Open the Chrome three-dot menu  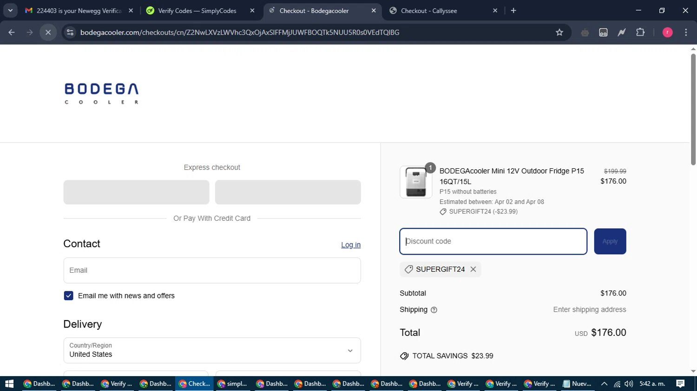click(x=686, y=32)
